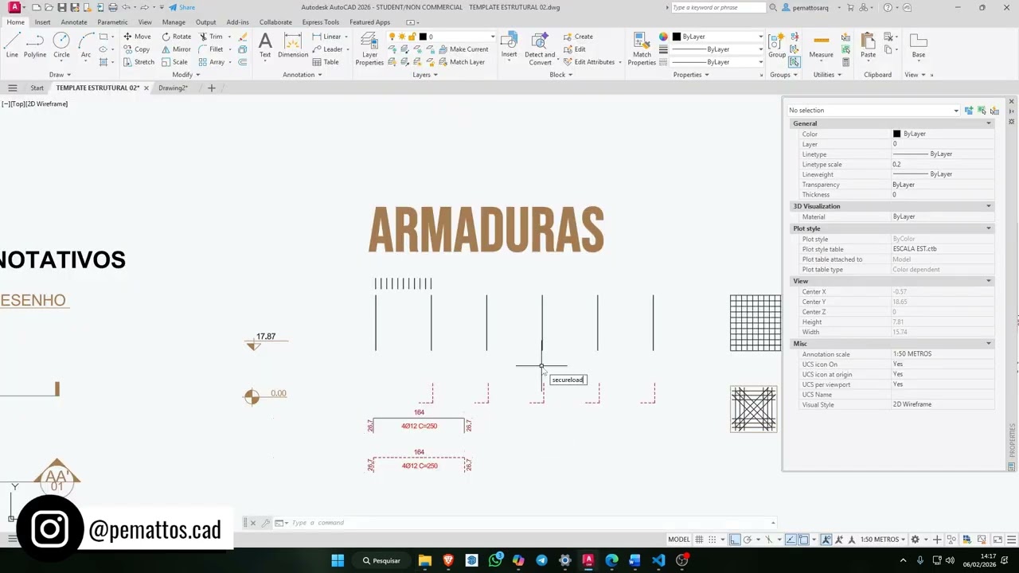
Task: Collapse the Plot style section
Action: [x=989, y=228]
